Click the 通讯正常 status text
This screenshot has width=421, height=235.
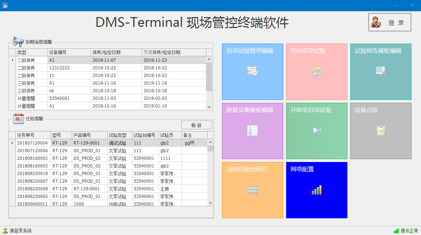coord(409,231)
